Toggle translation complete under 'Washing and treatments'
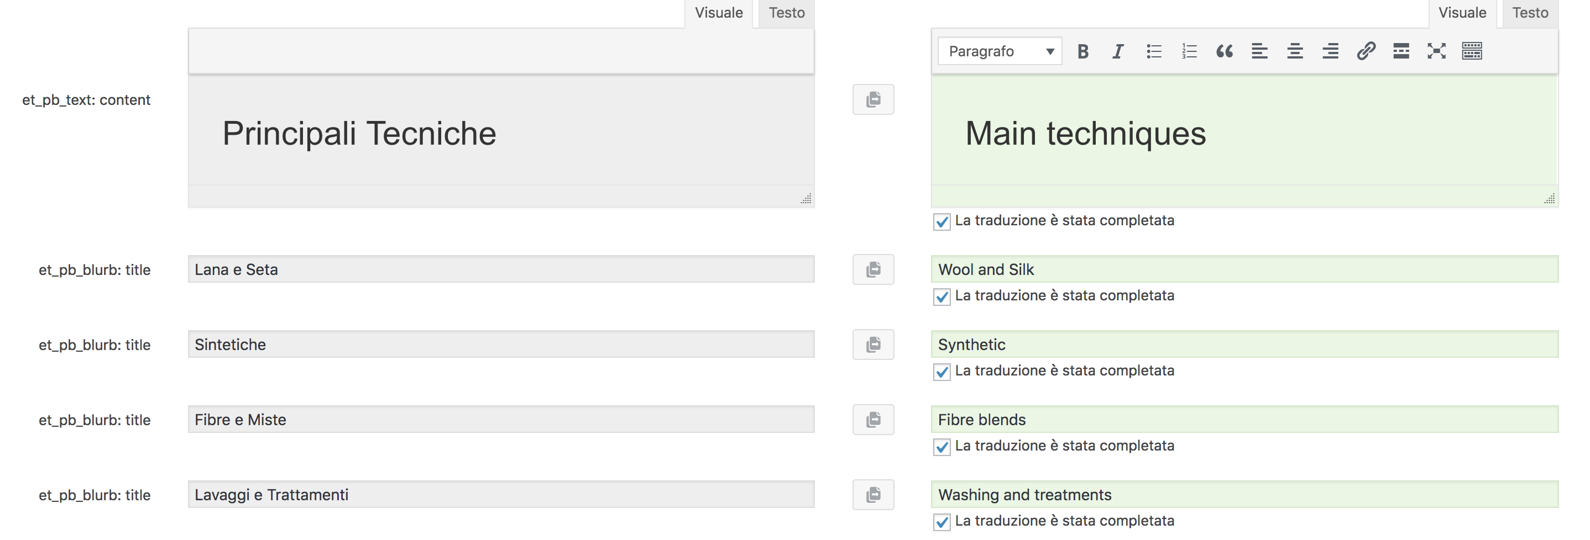Image resolution: width=1590 pixels, height=540 pixels. click(x=942, y=522)
